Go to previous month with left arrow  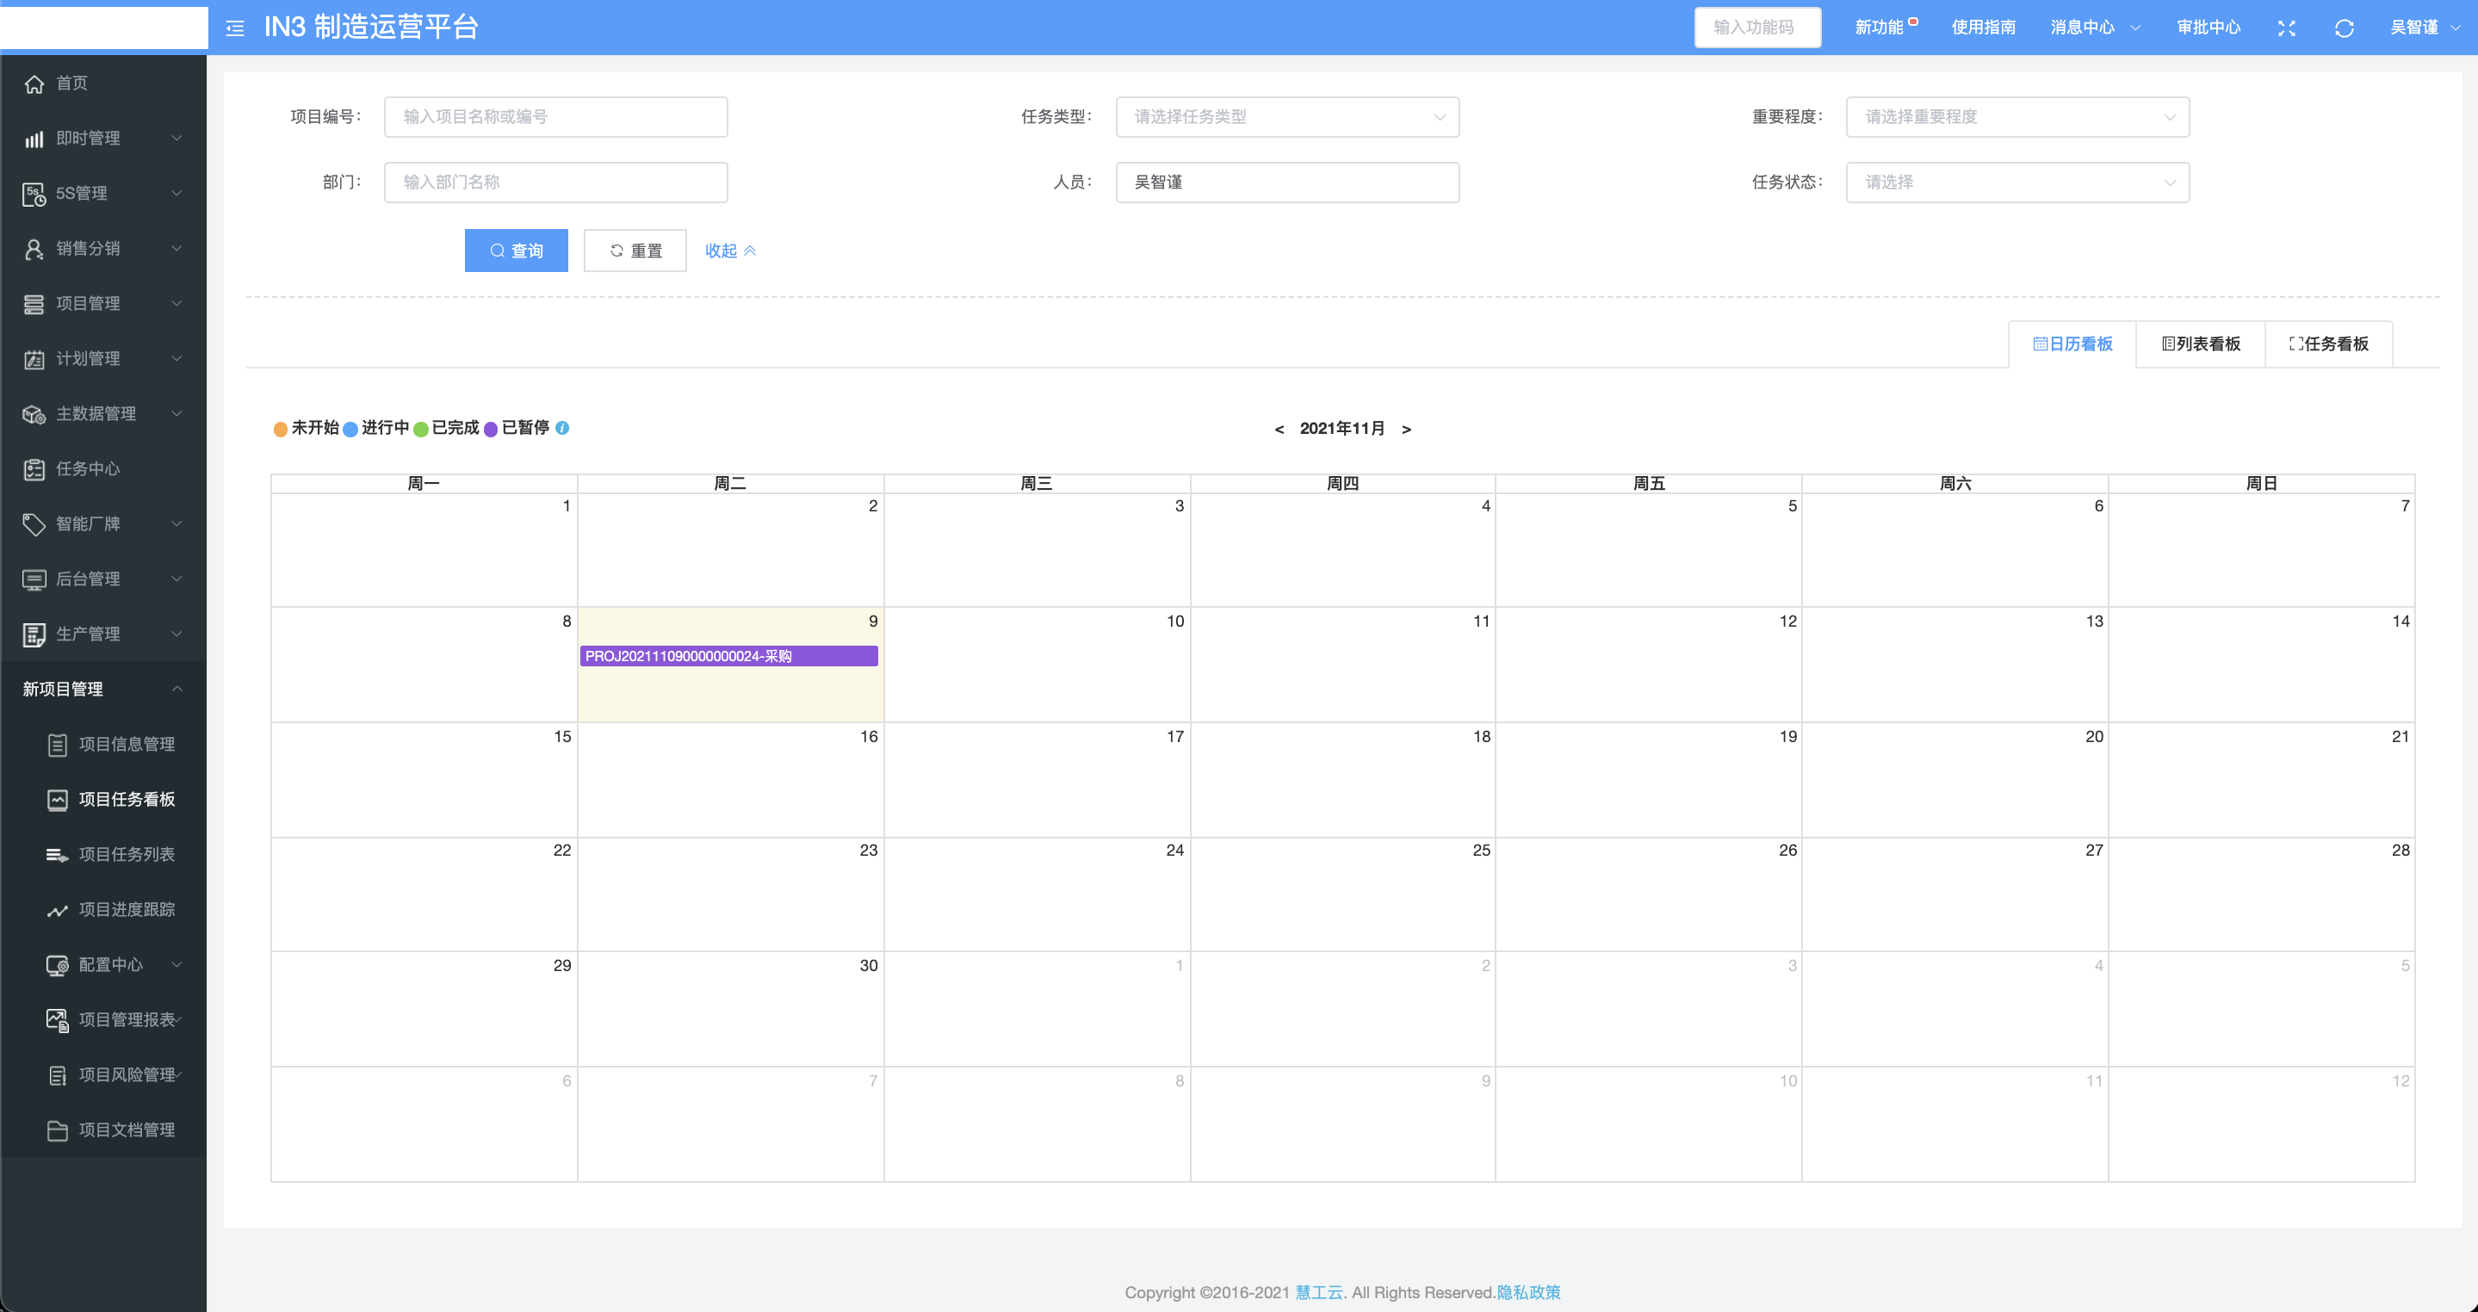tap(1279, 429)
